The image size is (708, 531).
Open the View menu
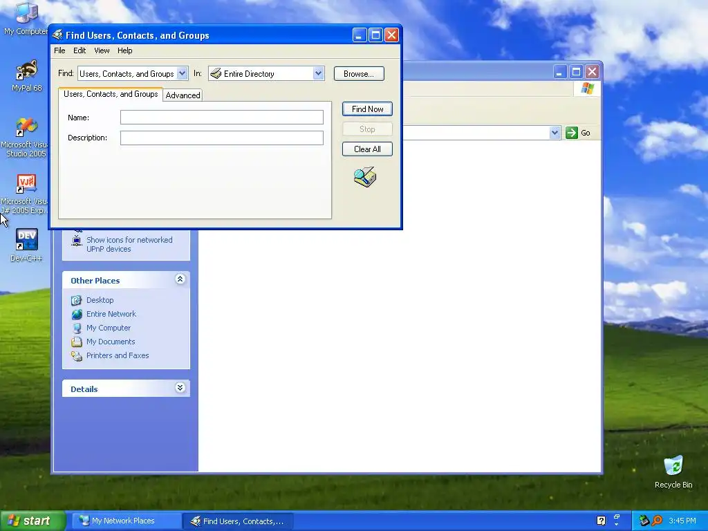pyautogui.click(x=102, y=50)
